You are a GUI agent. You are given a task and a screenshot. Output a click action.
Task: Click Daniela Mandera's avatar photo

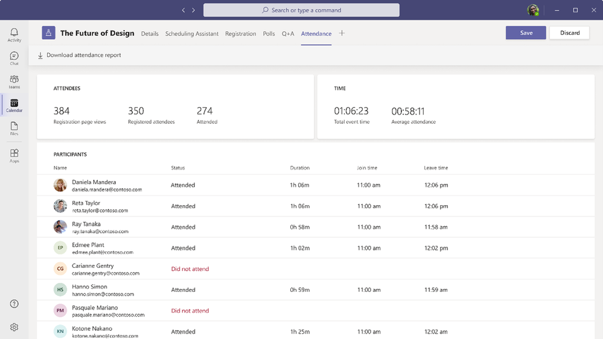click(x=60, y=185)
